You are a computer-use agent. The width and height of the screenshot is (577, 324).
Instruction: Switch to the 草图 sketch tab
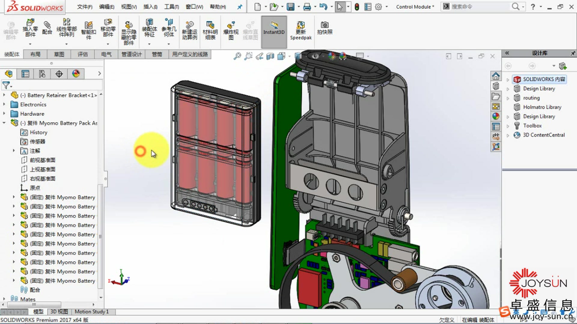pyautogui.click(x=59, y=54)
